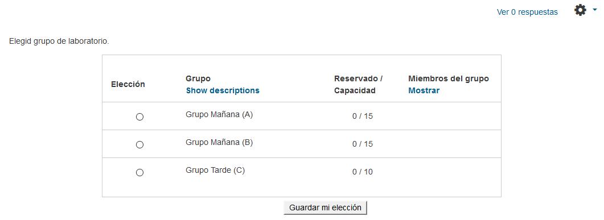Click the Miembros del grupo header
The width and height of the screenshot is (604, 220).
click(449, 78)
